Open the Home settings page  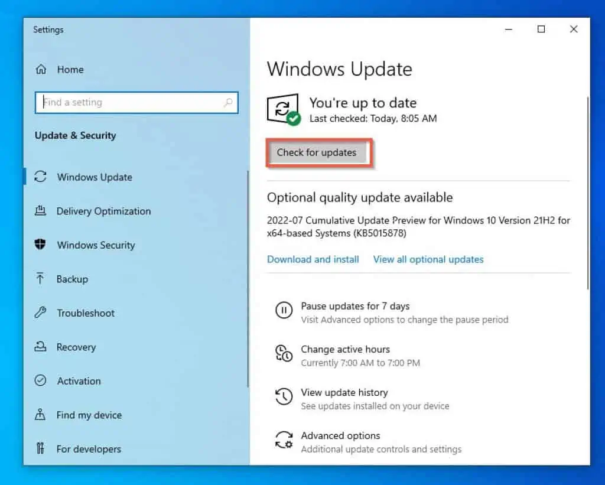point(70,70)
